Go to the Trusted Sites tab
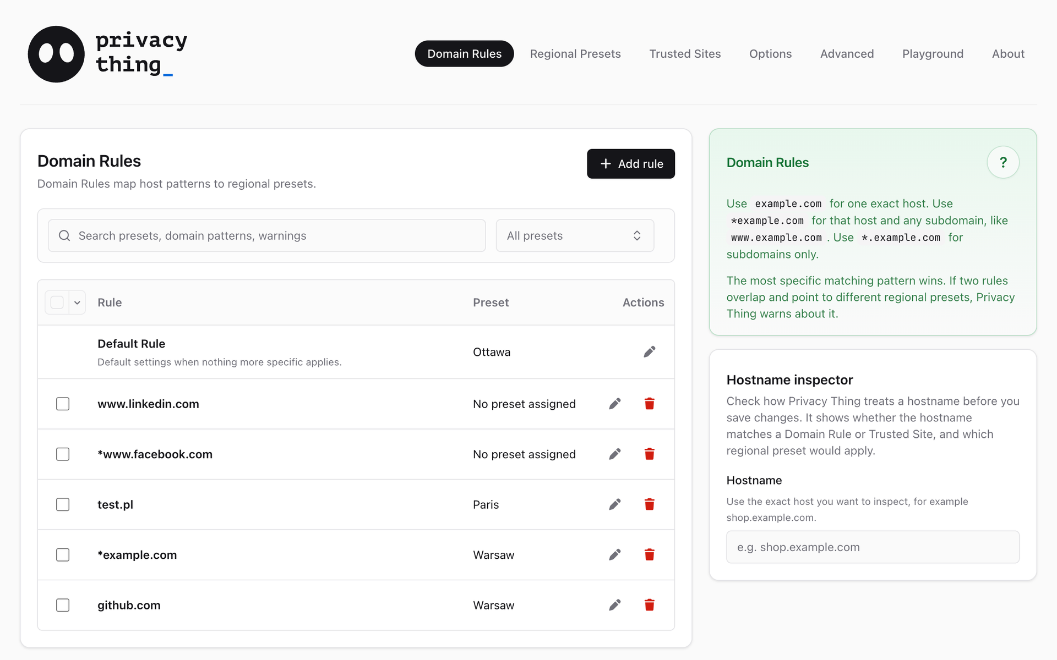The width and height of the screenshot is (1057, 660). [685, 54]
